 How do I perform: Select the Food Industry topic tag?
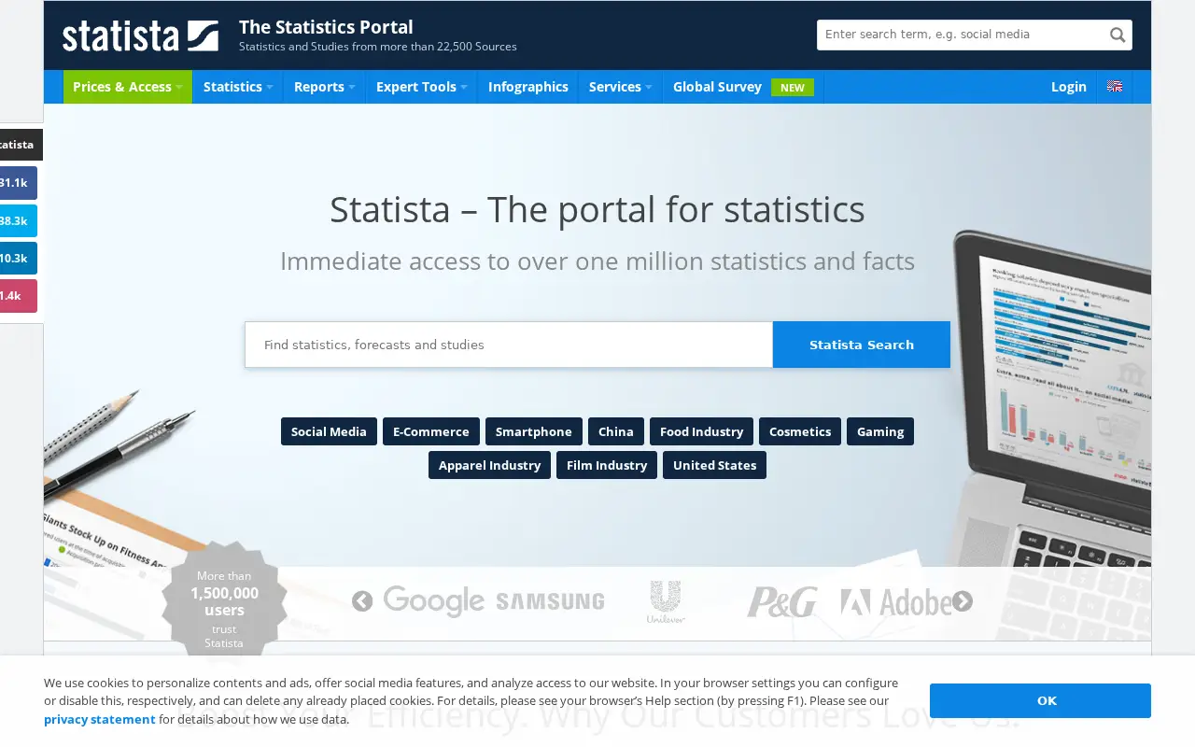point(701,431)
